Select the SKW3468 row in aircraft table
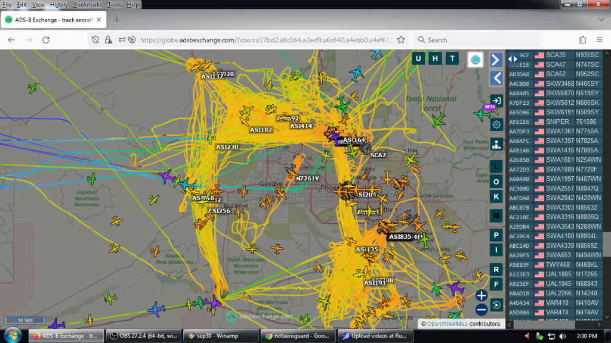Screen dimensions: 611x343 pos(556,83)
